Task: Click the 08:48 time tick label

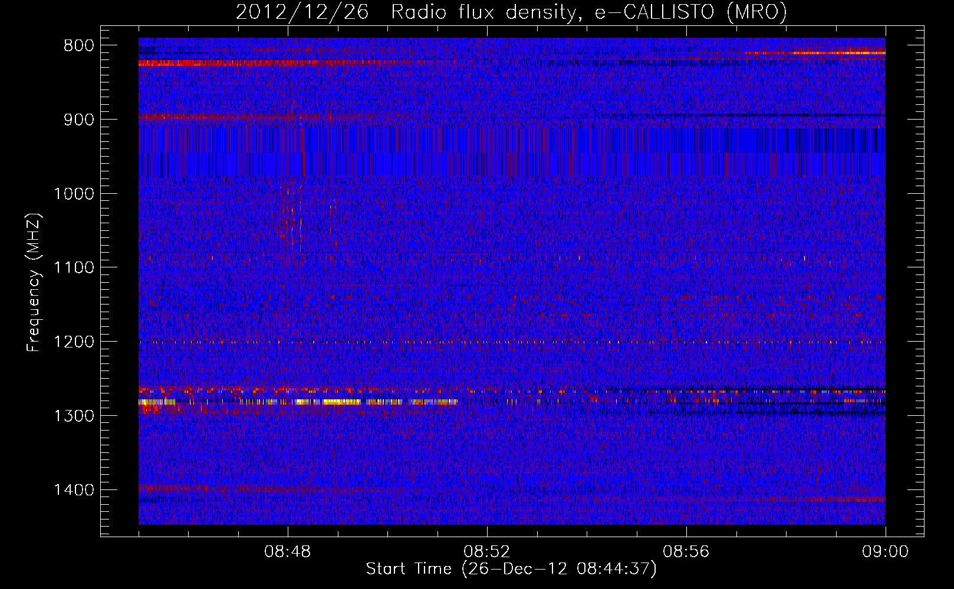Action: click(288, 552)
